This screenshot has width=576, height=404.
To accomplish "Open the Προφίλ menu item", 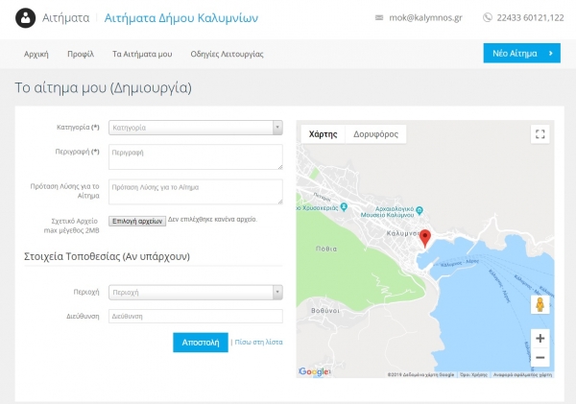I will click(x=81, y=54).
